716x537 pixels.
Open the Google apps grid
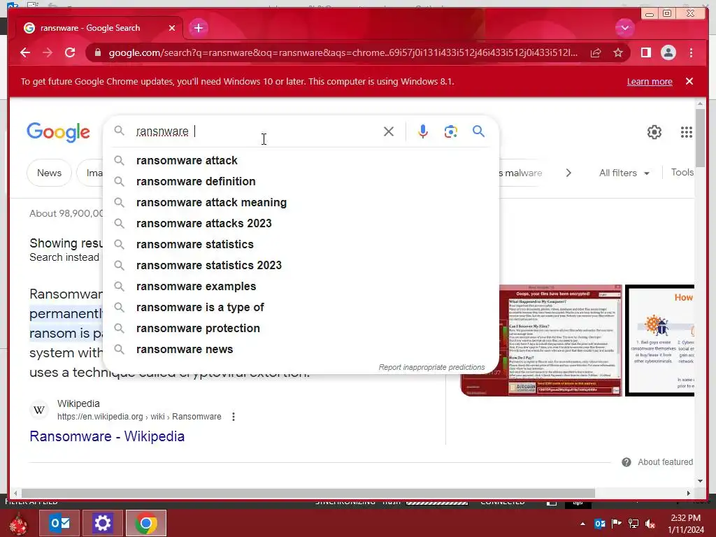click(687, 132)
